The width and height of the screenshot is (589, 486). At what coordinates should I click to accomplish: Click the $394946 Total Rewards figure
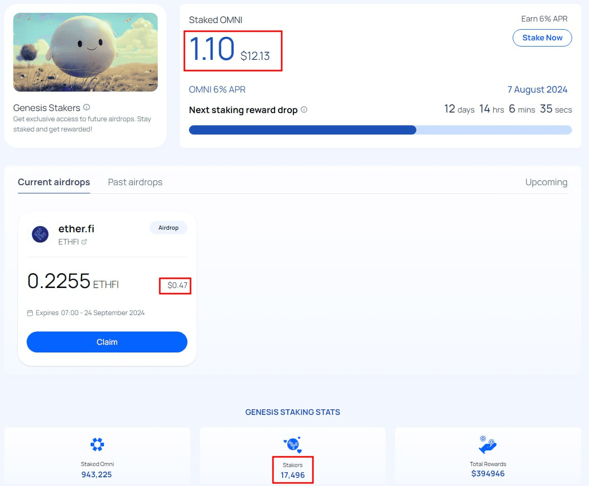(x=488, y=474)
